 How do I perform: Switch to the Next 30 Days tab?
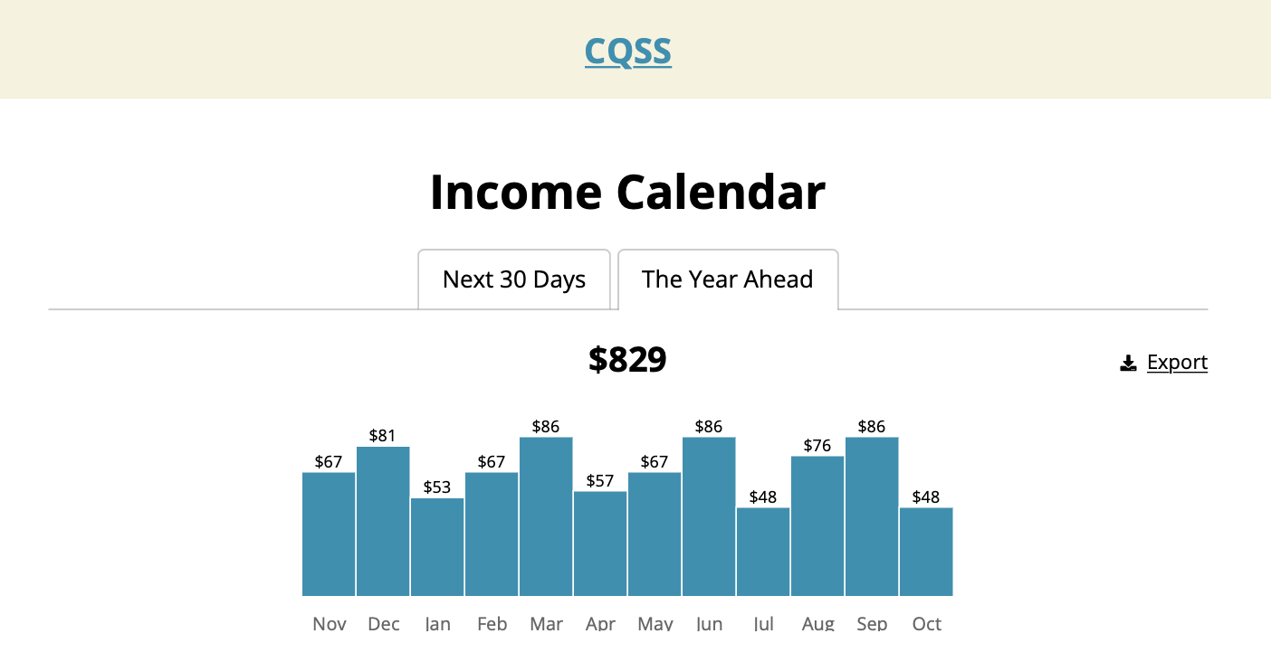point(514,279)
